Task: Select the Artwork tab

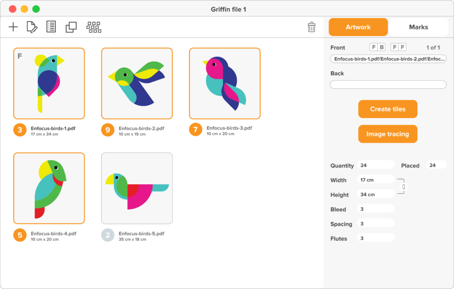Action: (x=358, y=27)
